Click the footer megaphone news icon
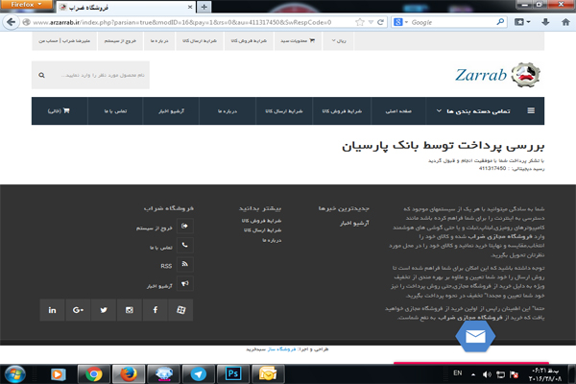Screen dimensions: 576x384 [x=184, y=283]
